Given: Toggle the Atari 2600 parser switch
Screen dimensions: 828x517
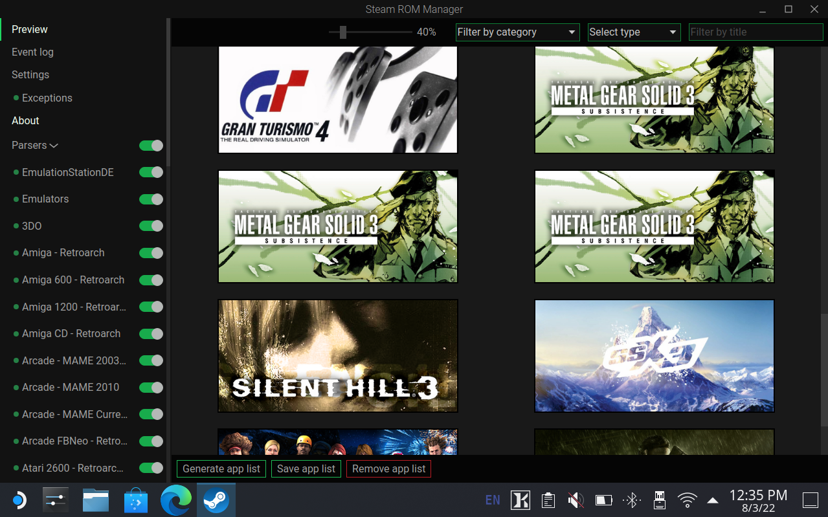Looking at the screenshot, I should (151, 468).
